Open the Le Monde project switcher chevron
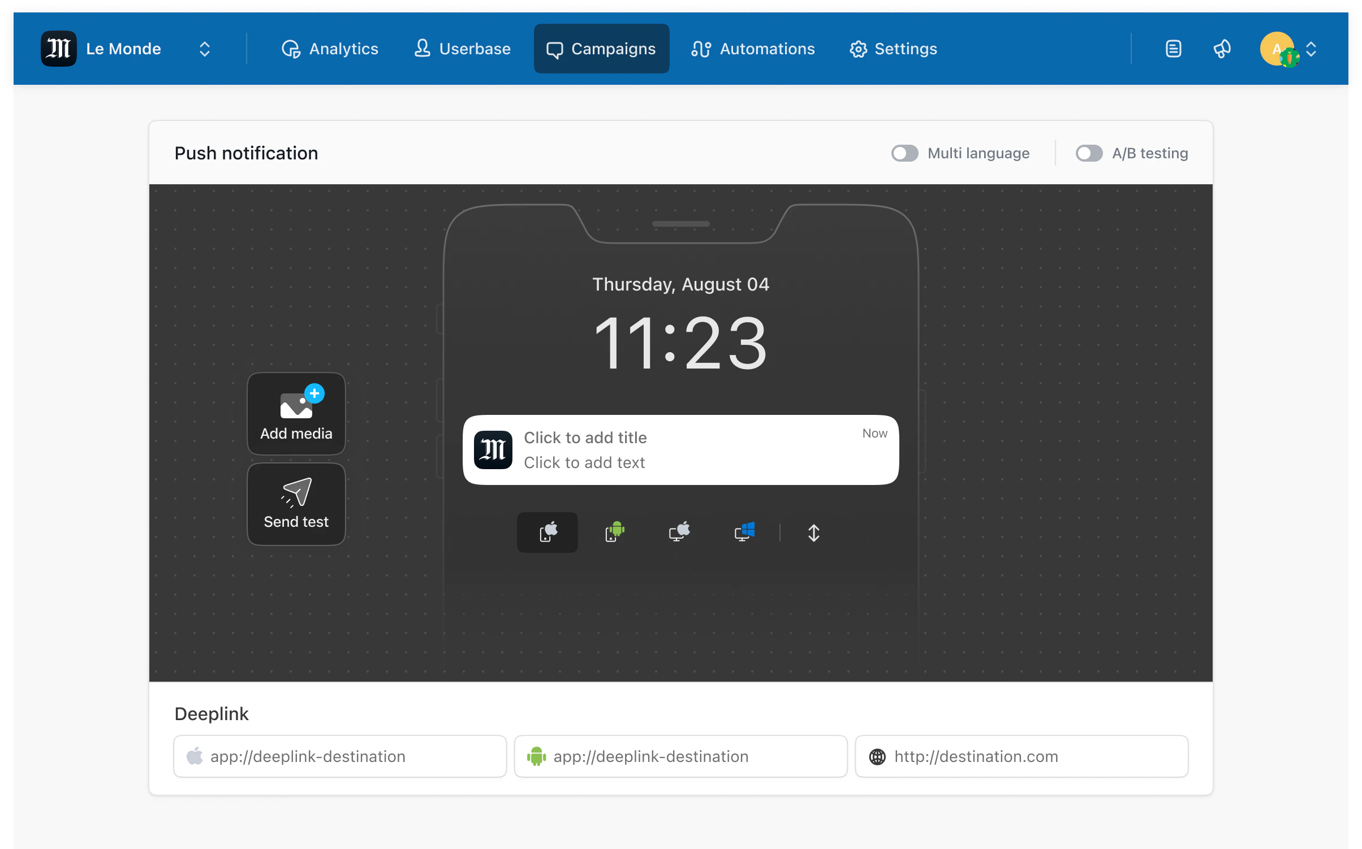1362x849 pixels. [x=205, y=49]
